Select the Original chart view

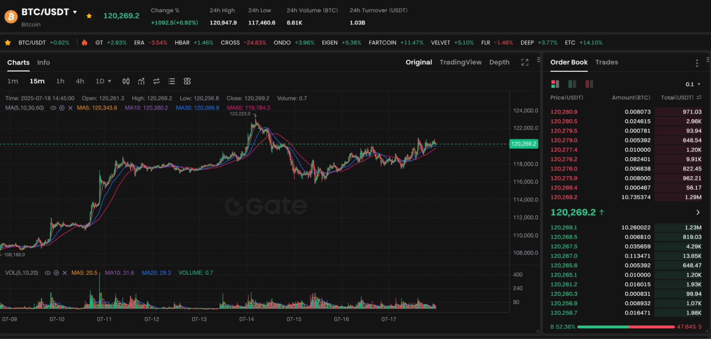pos(419,62)
